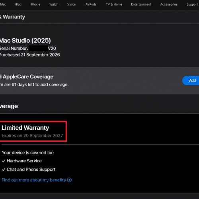The height and width of the screenshot is (199, 199).
Task: Go to the Vision section
Action: [72, 4]
